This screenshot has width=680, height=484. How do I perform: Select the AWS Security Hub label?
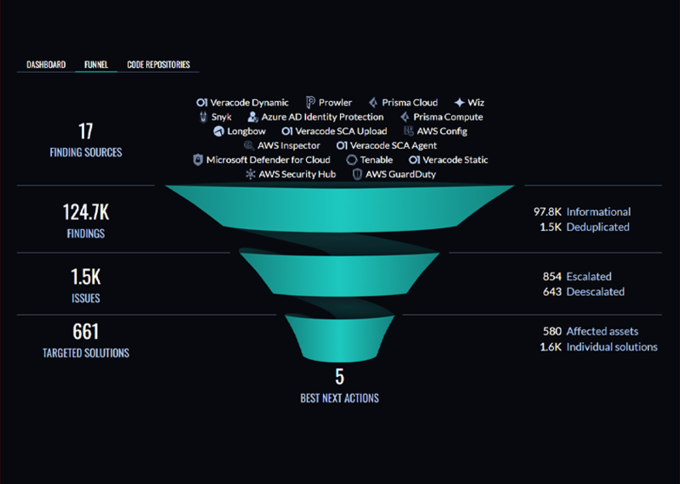click(x=297, y=174)
